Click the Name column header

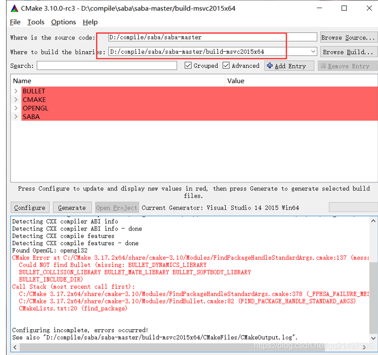117,81
